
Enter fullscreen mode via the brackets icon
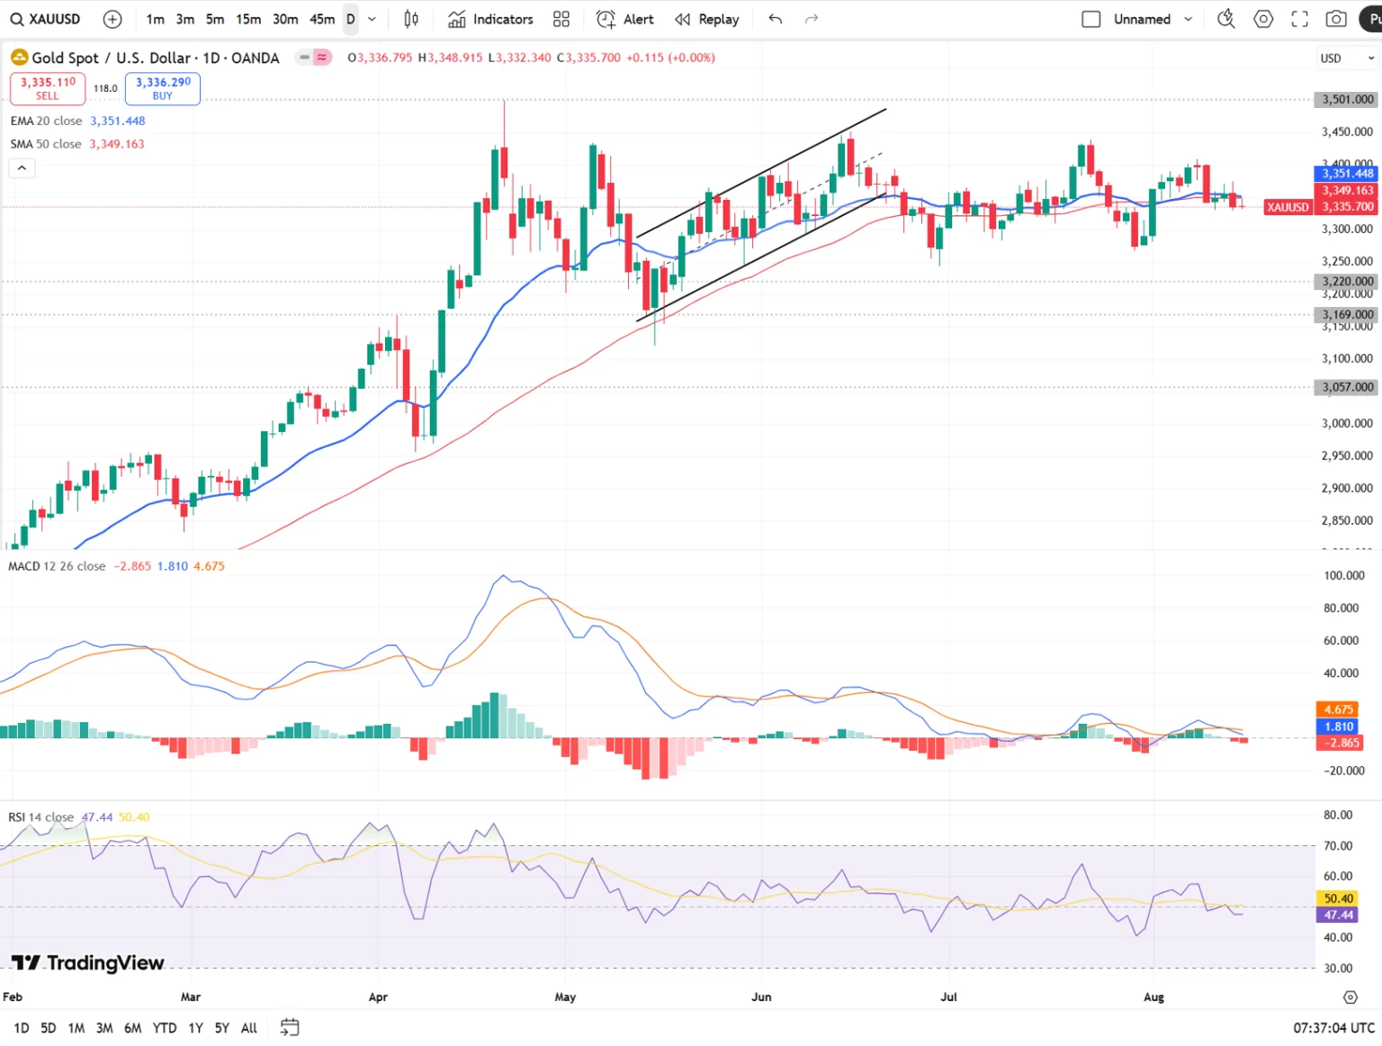point(1299,18)
